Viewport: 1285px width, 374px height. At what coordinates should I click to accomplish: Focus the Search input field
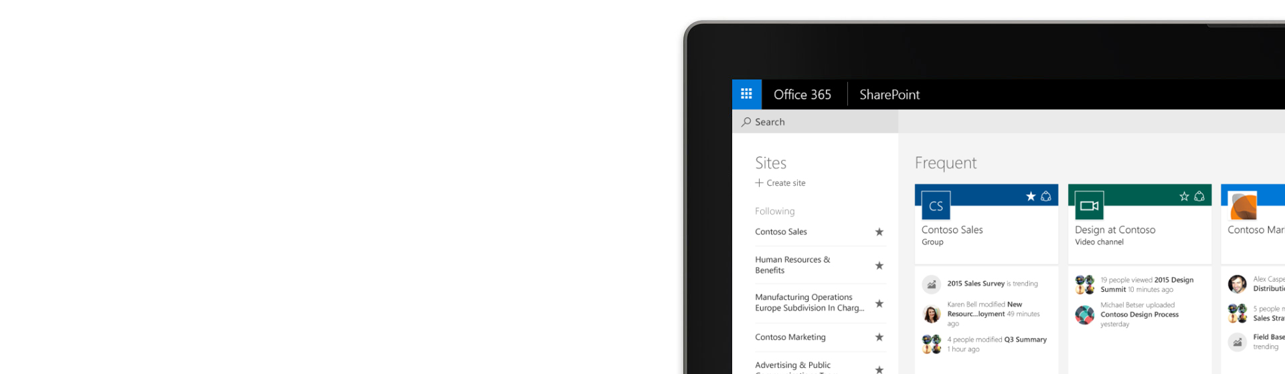[x=815, y=122]
